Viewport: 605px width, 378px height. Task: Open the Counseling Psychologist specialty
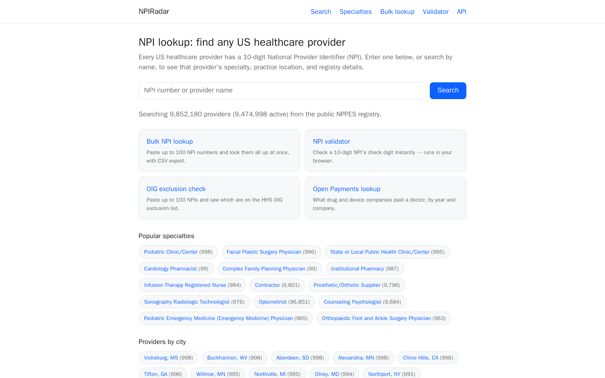(363, 302)
